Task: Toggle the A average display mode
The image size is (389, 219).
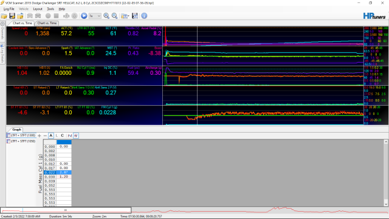Action: tap(51, 136)
